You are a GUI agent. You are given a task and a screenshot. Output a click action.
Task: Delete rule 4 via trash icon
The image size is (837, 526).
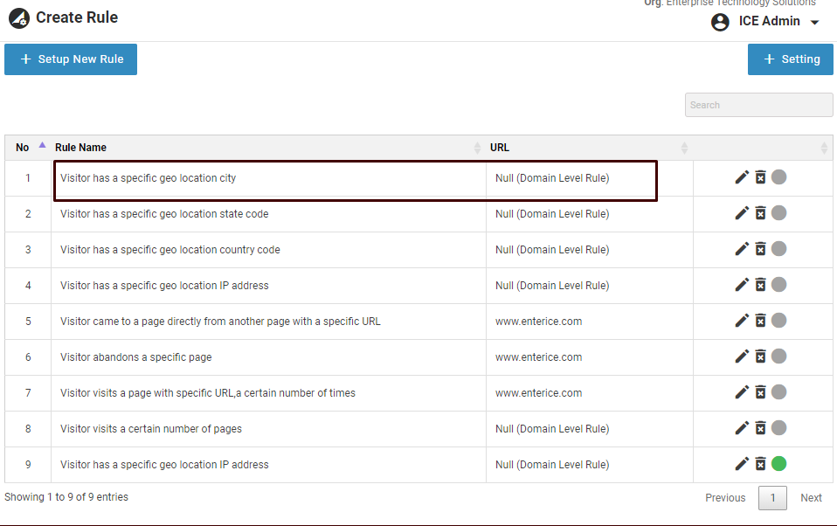tap(760, 285)
